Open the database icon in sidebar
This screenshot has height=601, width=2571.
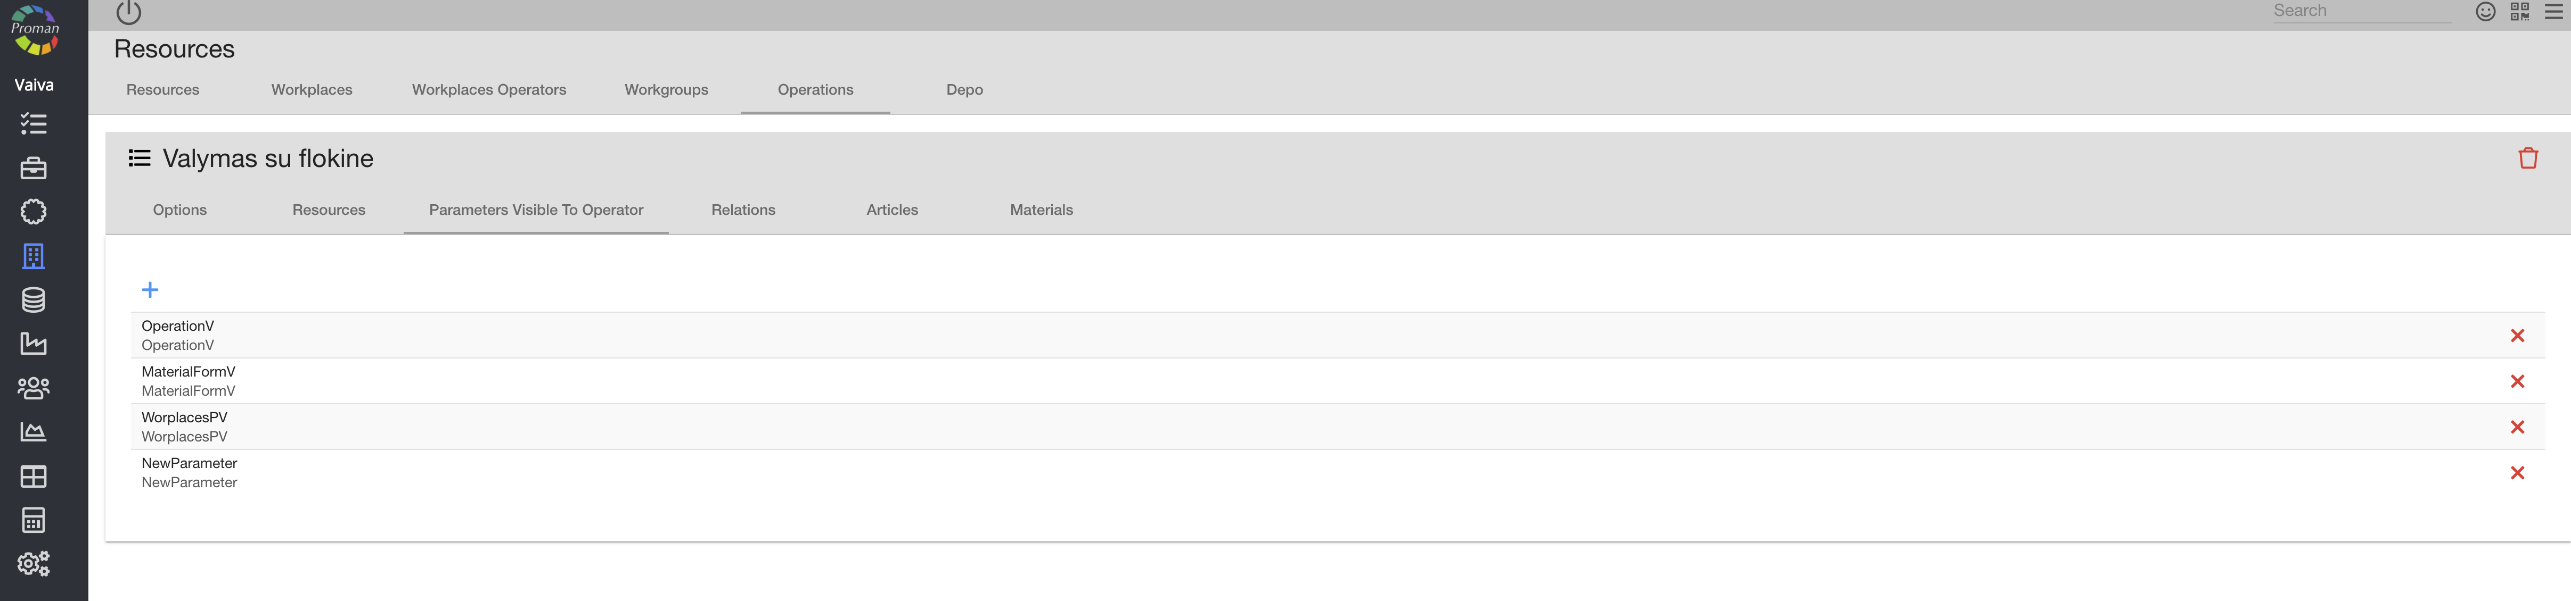click(x=33, y=300)
